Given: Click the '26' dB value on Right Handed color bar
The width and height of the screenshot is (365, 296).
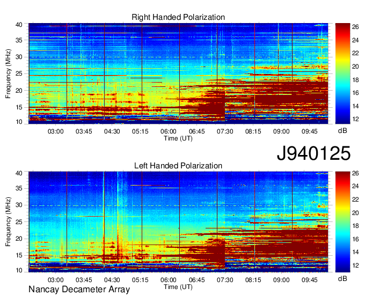Looking at the screenshot, I should click(x=355, y=27).
